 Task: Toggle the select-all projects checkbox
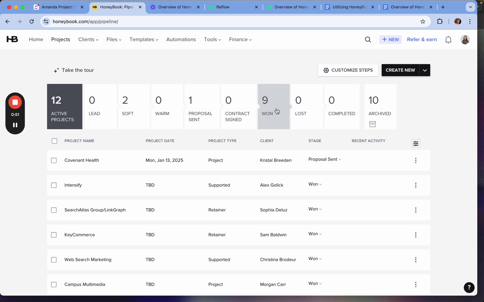tap(54, 141)
